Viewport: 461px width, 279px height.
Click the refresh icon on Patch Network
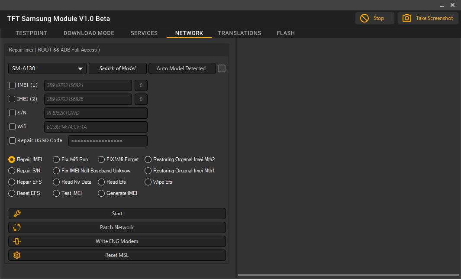click(16, 227)
